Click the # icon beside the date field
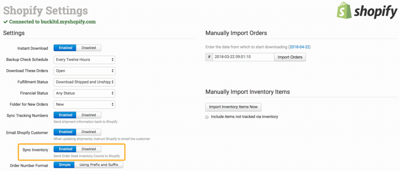400x171 pixels. coord(209,57)
